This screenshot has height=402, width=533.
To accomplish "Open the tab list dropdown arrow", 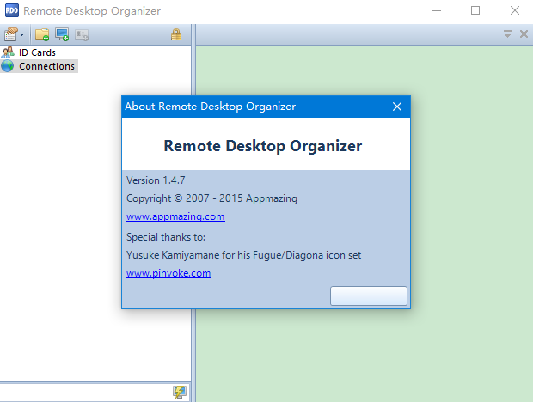I will (x=507, y=34).
